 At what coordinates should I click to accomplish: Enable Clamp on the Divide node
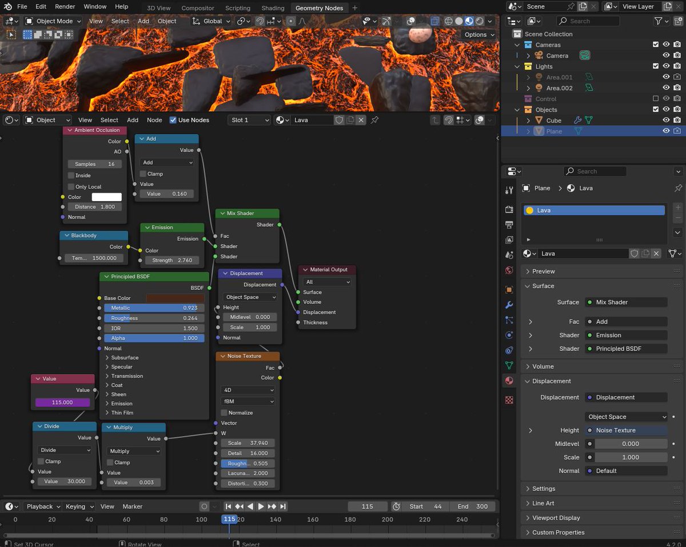(41, 461)
